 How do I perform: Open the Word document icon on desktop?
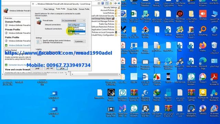(145, 79)
